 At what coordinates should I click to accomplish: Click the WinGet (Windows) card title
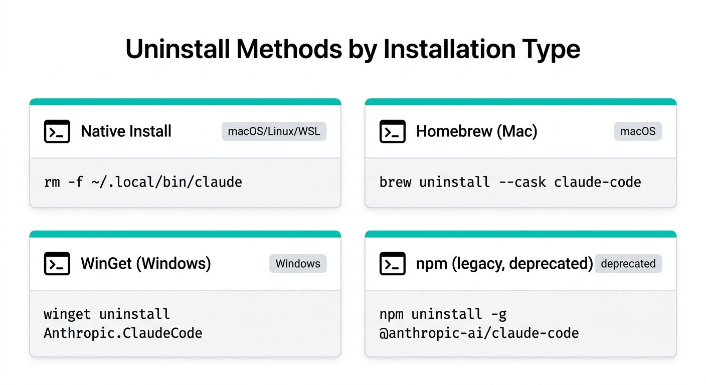pyautogui.click(x=145, y=264)
